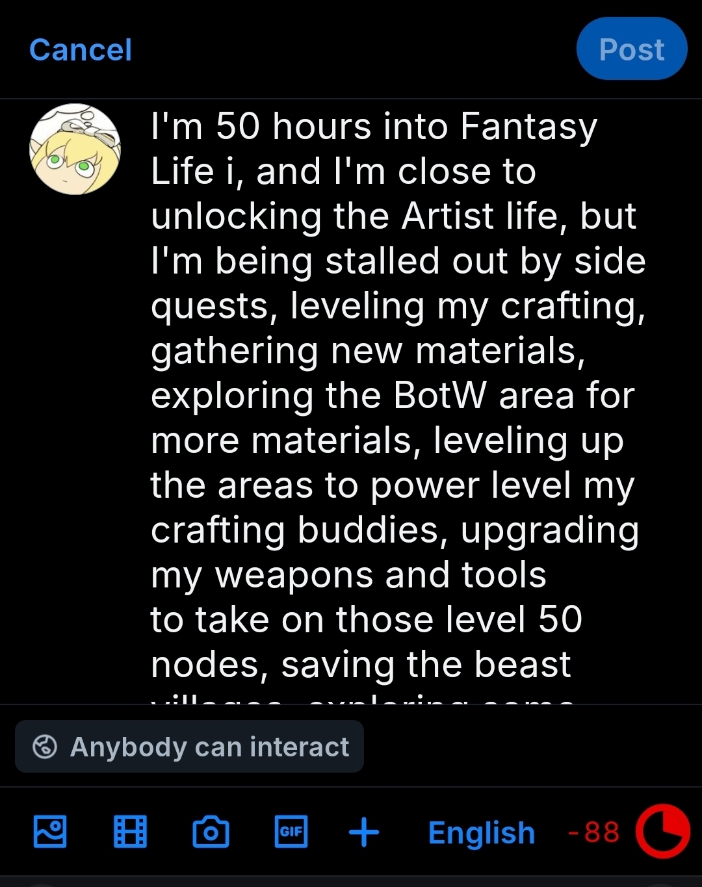Open the "Anybody can interact" settings
This screenshot has height=887, width=702.
(189, 747)
